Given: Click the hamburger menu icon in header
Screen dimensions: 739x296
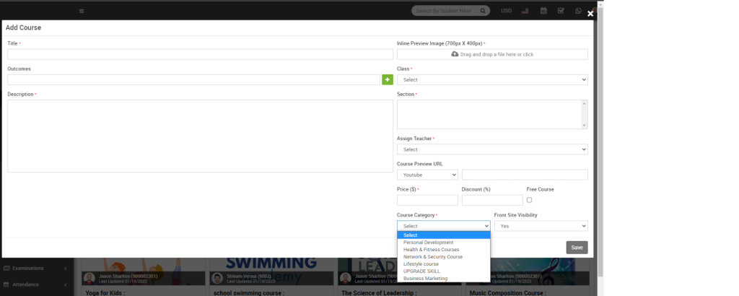Looking at the screenshot, I should pos(82,11).
